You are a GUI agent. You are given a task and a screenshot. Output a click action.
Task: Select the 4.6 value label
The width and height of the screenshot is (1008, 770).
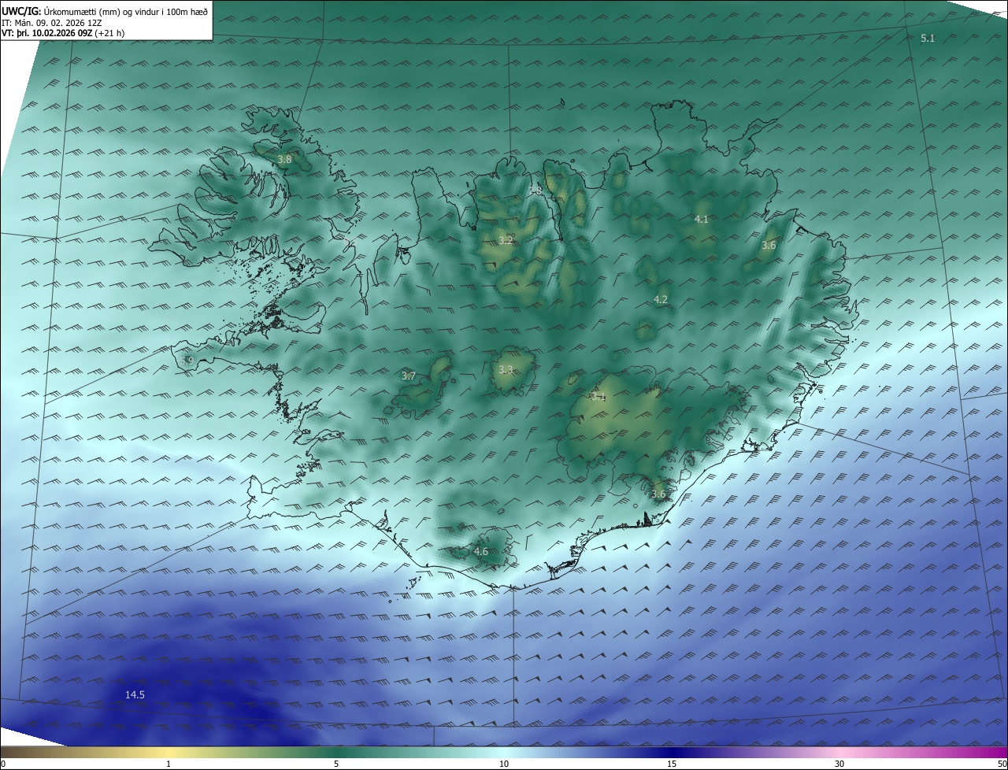coord(481,552)
